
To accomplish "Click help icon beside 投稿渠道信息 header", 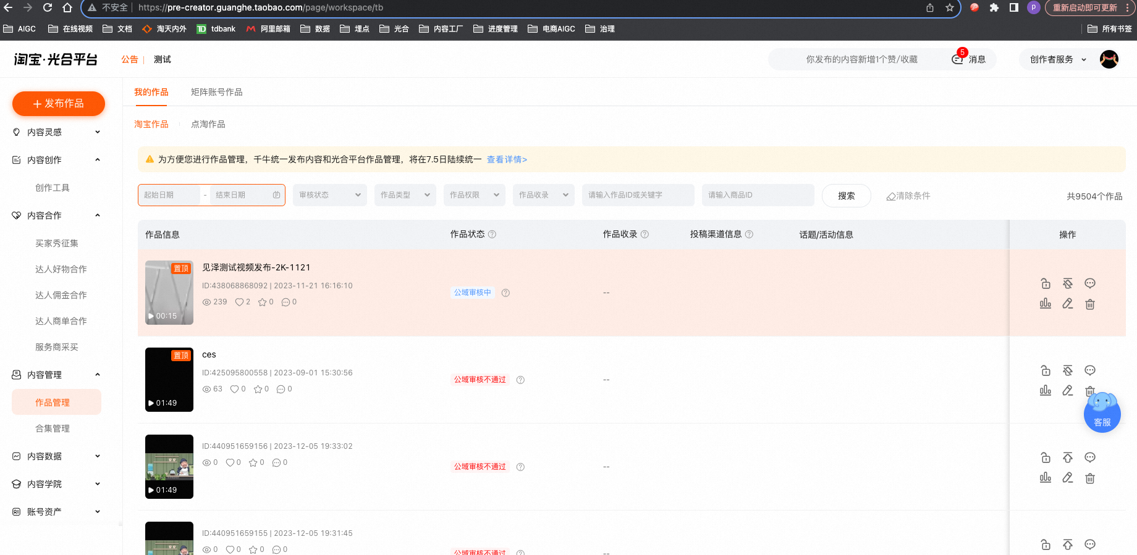I will tap(749, 235).
